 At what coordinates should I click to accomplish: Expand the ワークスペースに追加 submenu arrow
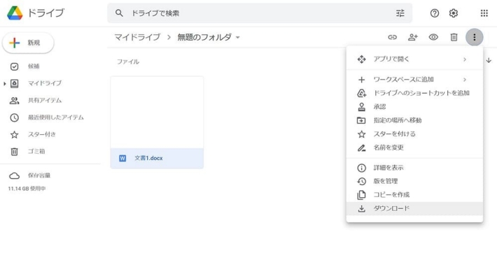coord(465,80)
